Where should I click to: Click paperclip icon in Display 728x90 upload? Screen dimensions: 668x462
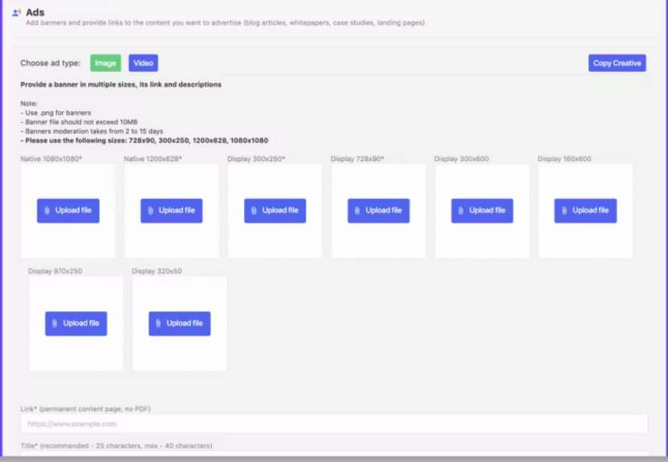[357, 211]
